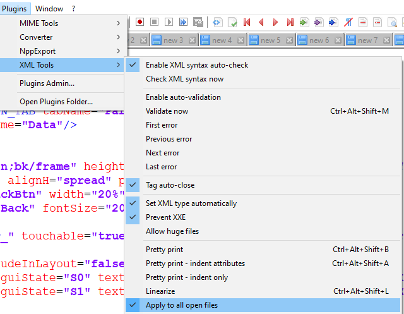Click the save icon on new 5 tab
Screen dimensions: 404x314
[254, 40]
